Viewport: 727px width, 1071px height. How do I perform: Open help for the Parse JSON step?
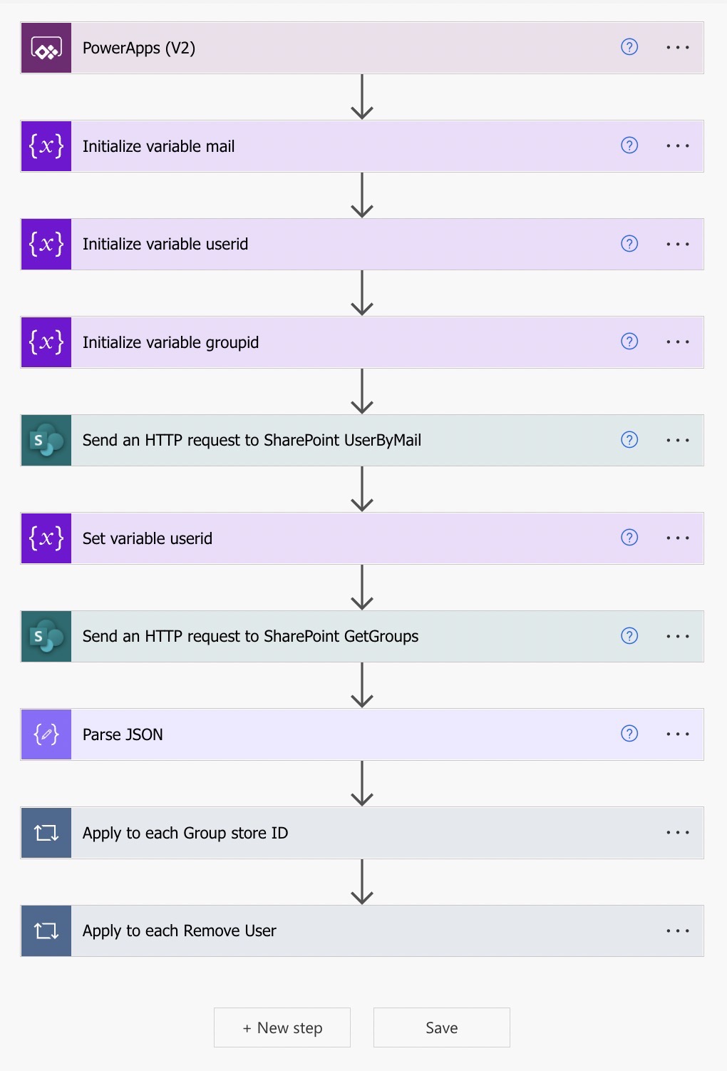(x=629, y=734)
